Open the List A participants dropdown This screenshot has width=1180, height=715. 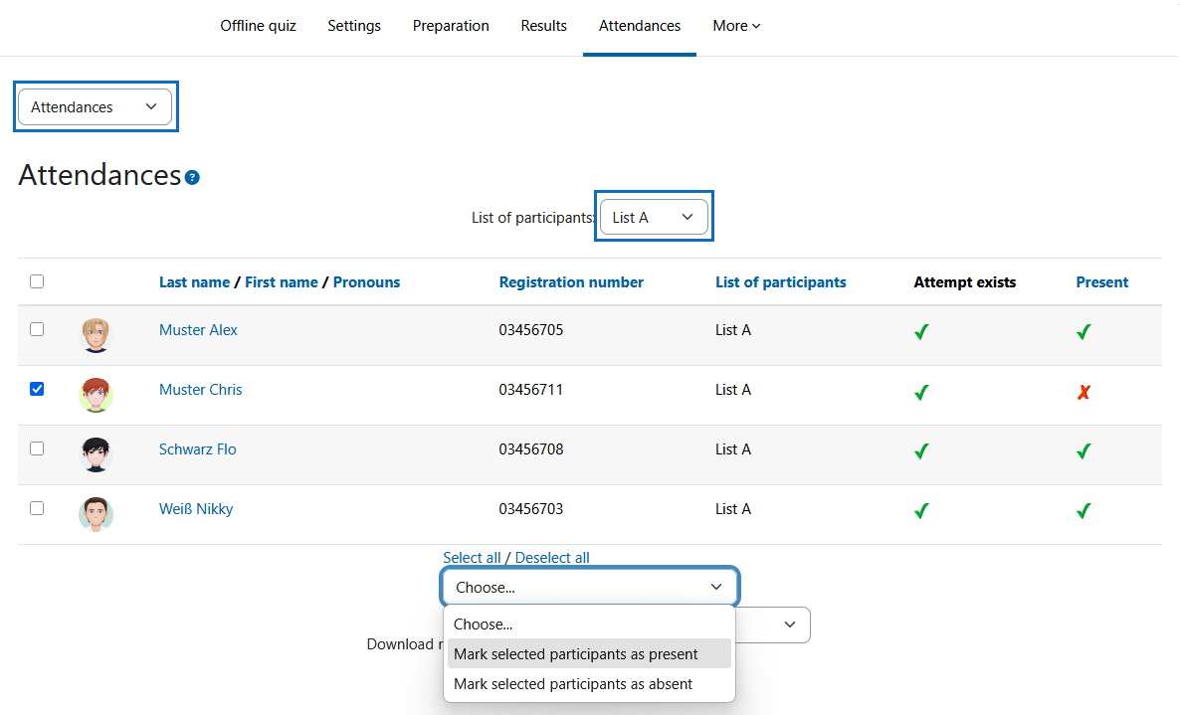(x=654, y=217)
